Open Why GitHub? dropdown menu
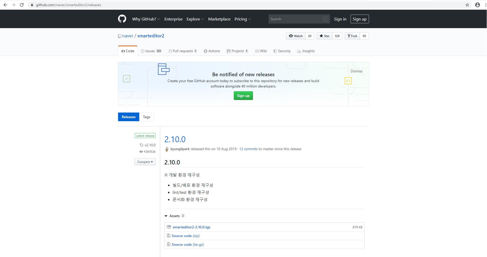 pyautogui.click(x=146, y=19)
